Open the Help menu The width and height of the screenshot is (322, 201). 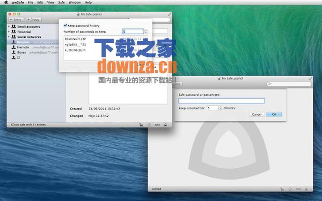pos(88,3)
